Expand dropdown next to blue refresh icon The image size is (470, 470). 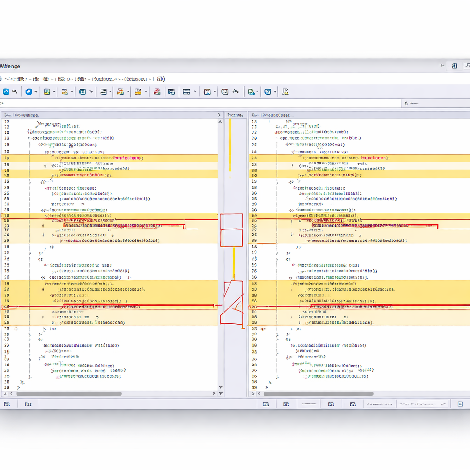click(275, 92)
